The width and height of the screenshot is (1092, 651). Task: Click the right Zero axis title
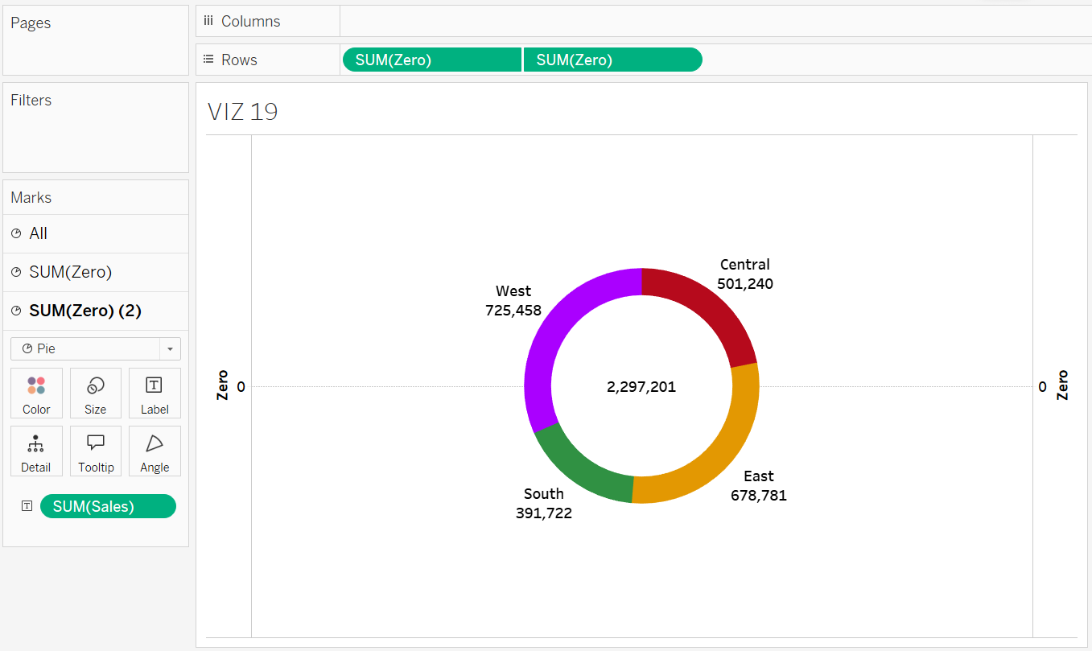click(1062, 385)
